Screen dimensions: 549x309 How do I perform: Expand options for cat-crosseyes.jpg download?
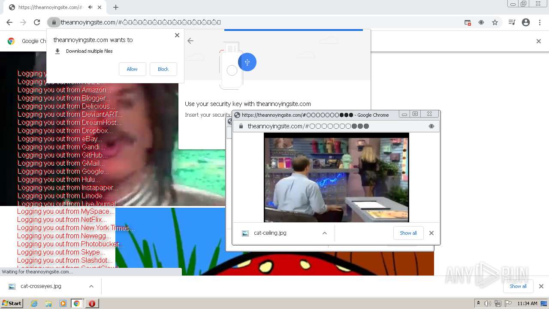tap(91, 286)
